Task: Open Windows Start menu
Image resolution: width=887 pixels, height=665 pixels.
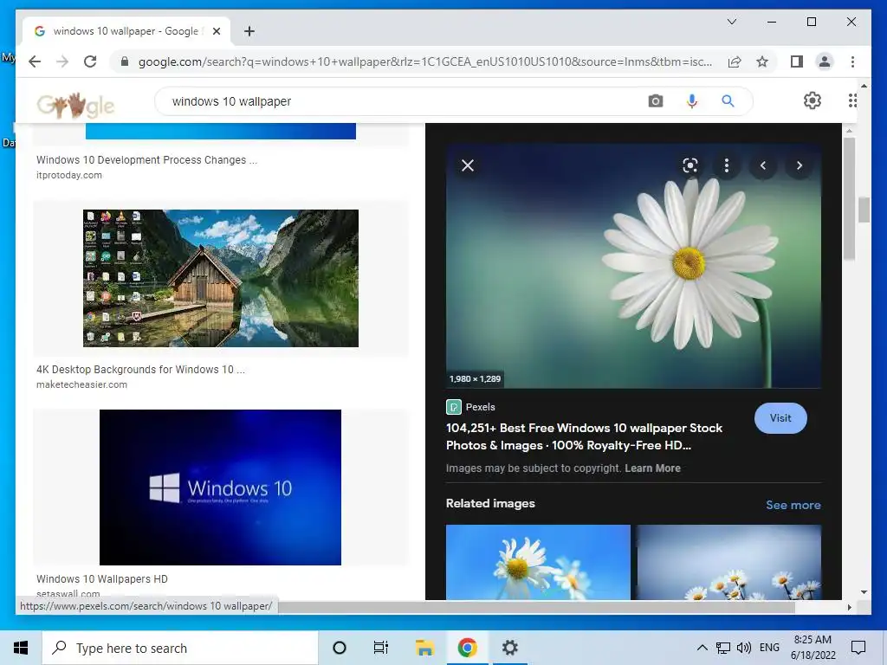Action: pos(21,648)
